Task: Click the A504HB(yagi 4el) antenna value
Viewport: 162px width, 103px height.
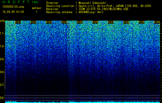Action: [91, 12]
